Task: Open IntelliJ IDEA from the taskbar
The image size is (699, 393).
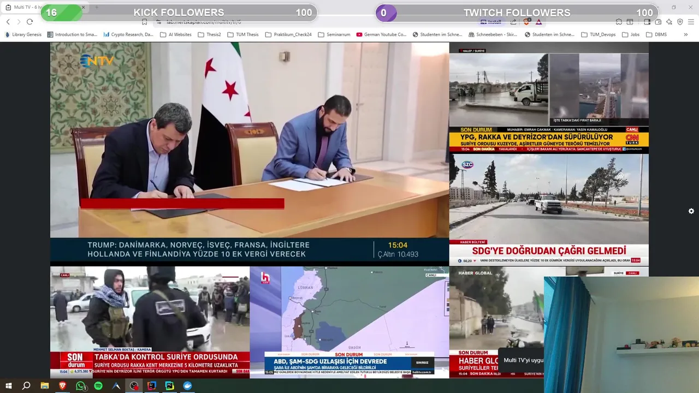Action: coord(152,386)
